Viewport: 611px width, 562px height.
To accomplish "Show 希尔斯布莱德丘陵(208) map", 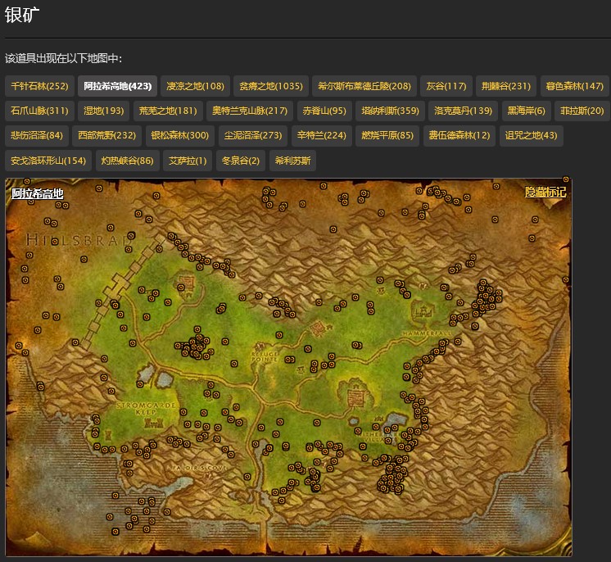I will (364, 86).
